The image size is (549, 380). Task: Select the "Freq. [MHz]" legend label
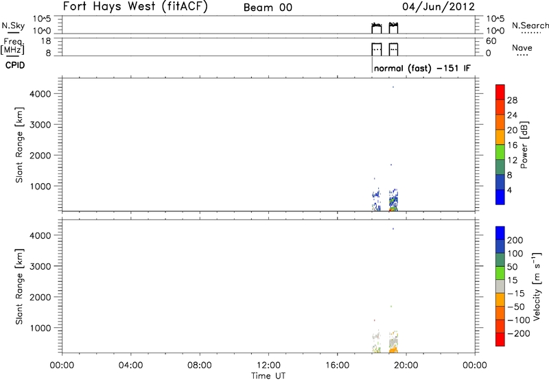click(12, 46)
